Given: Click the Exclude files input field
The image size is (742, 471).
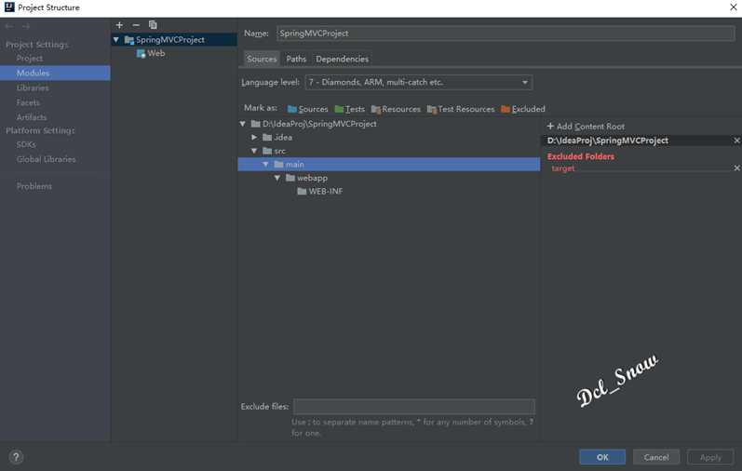Looking at the screenshot, I should (414, 407).
